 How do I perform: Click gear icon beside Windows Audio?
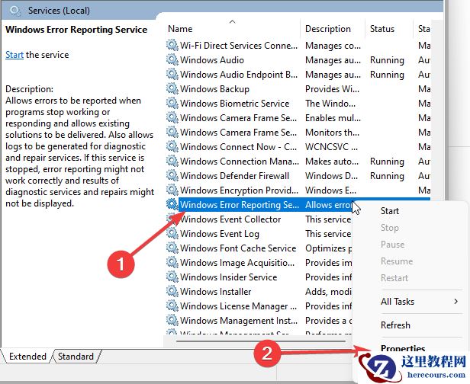click(172, 59)
